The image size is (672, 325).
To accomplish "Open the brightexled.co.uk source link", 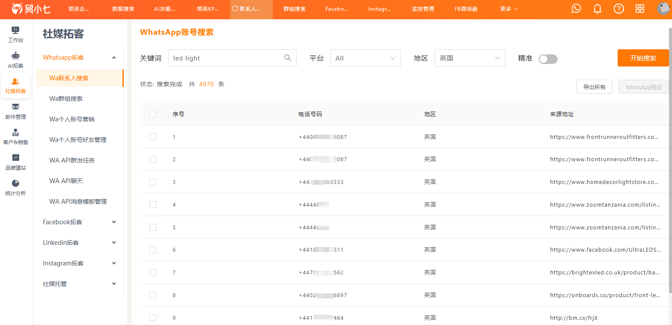I will [x=605, y=272].
